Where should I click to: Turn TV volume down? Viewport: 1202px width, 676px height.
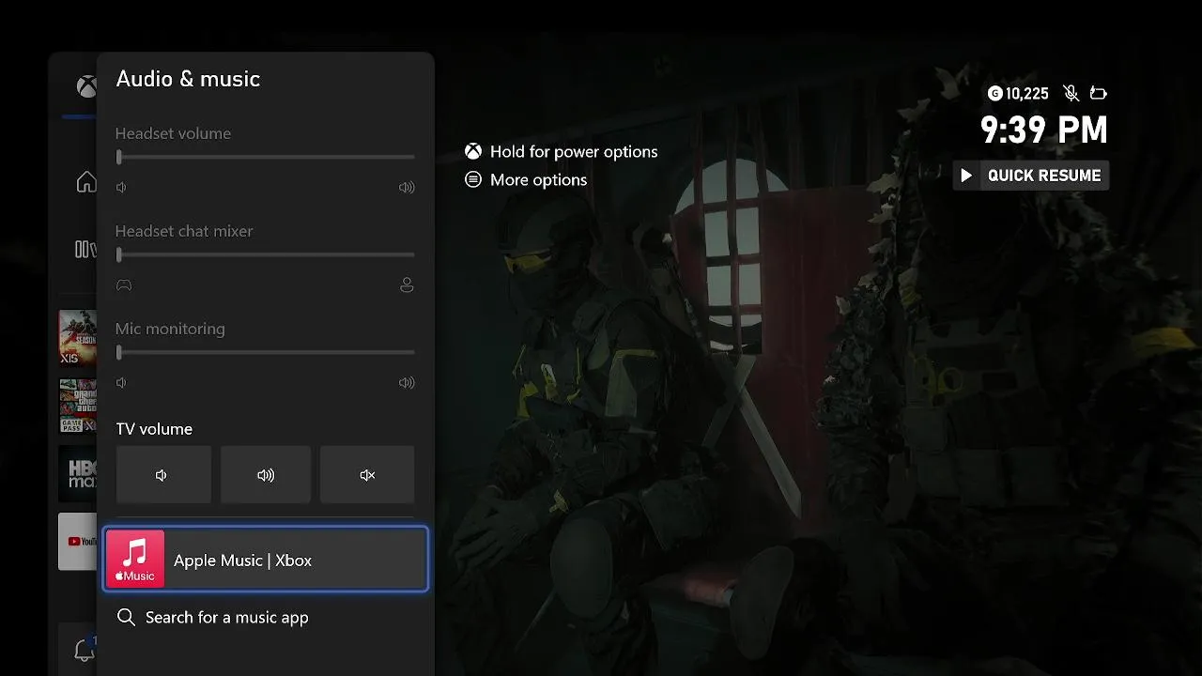tap(163, 475)
